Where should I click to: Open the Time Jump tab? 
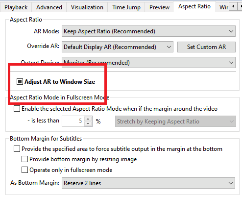[x=126, y=7]
